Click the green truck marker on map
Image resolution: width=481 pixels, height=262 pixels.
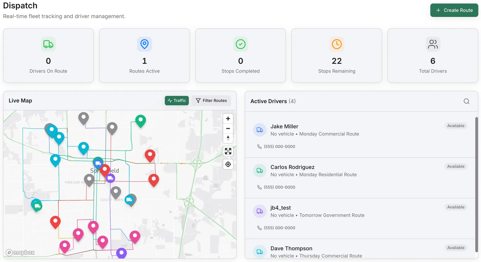37,206
